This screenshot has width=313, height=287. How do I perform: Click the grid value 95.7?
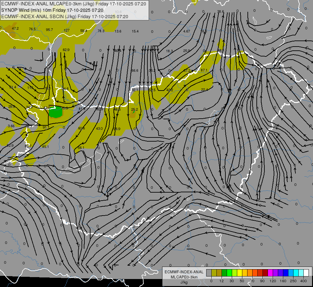click(x=49, y=30)
